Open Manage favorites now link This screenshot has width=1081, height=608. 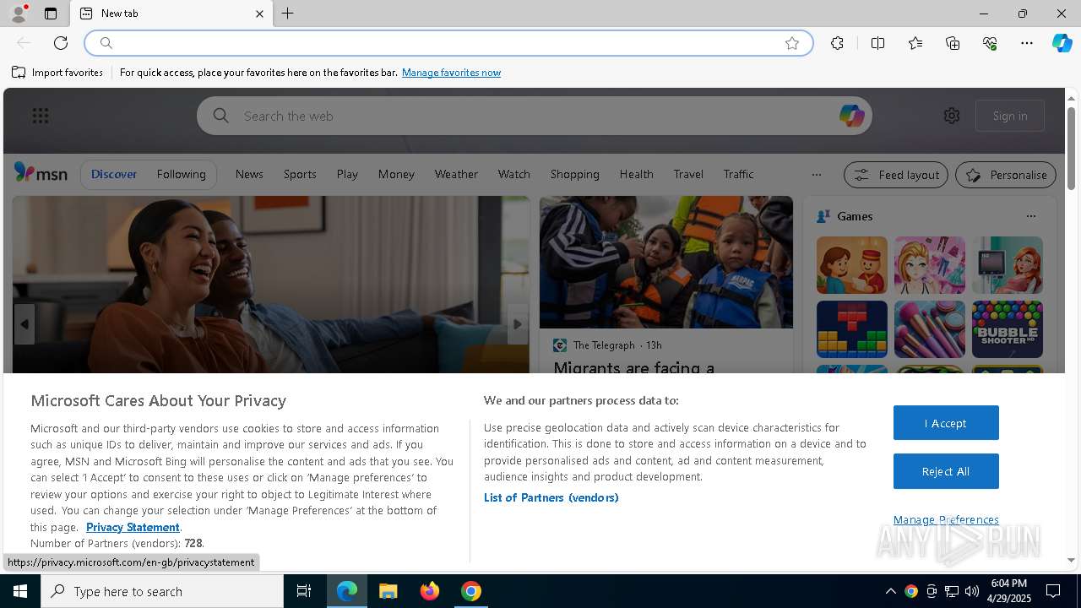451,73
